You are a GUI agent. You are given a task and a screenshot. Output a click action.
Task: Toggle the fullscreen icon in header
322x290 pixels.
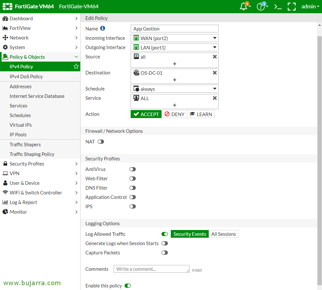[x=292, y=6]
